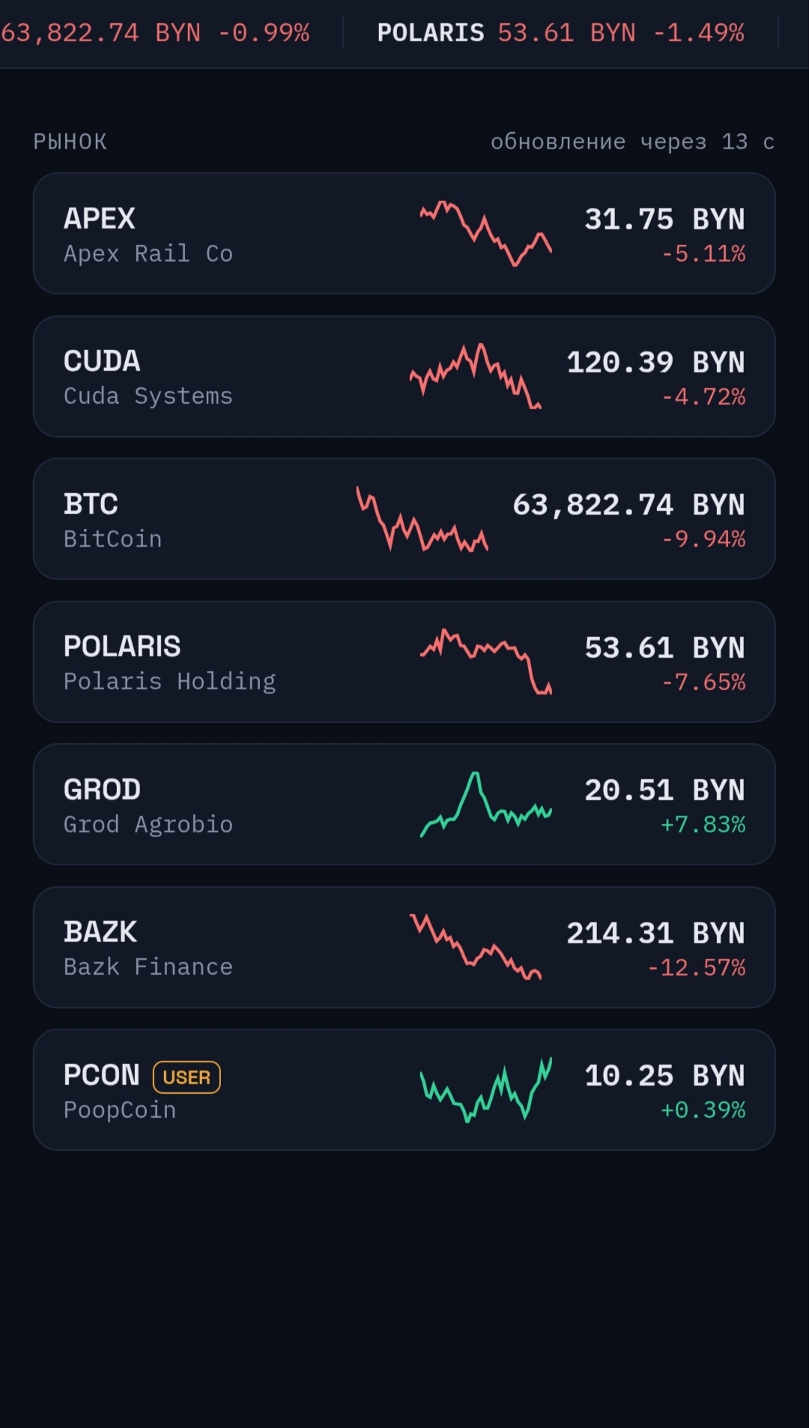View the PCON green sparkline
Image resolution: width=809 pixels, height=1428 pixels.
click(x=485, y=1089)
